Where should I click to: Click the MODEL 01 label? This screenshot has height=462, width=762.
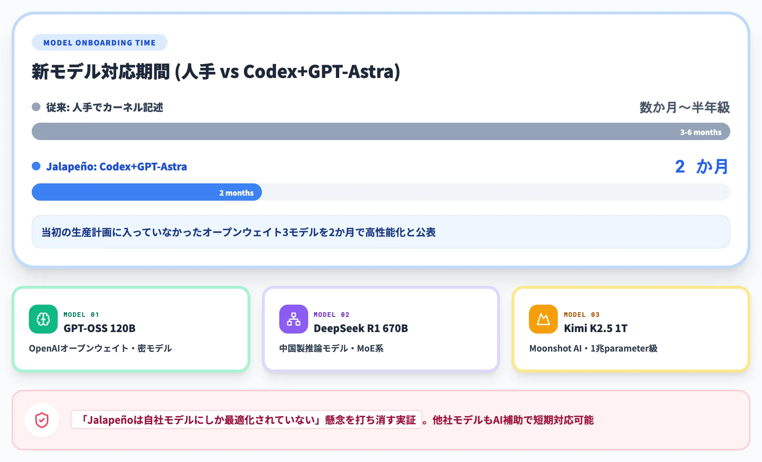coord(81,314)
